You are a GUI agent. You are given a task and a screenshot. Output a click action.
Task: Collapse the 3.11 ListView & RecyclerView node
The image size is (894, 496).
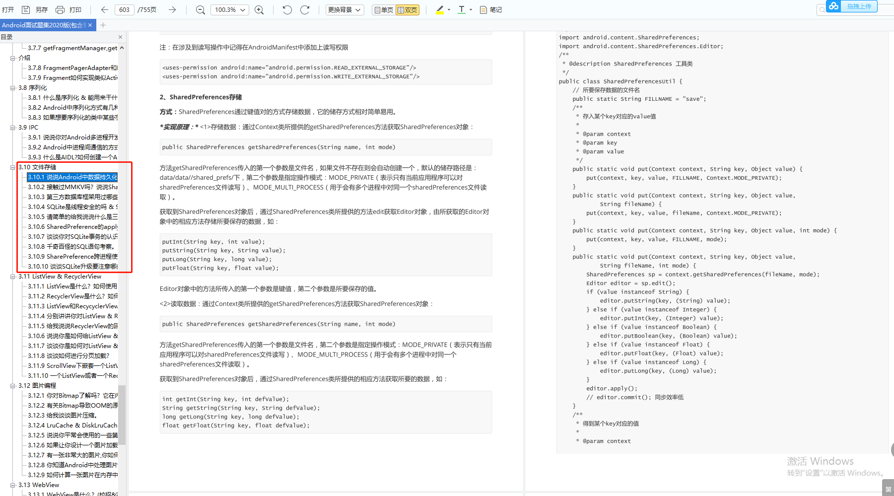13,277
